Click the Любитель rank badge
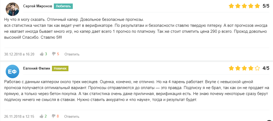Image resolution: width=273 pixels, height=121 pixels. (x=63, y=6)
